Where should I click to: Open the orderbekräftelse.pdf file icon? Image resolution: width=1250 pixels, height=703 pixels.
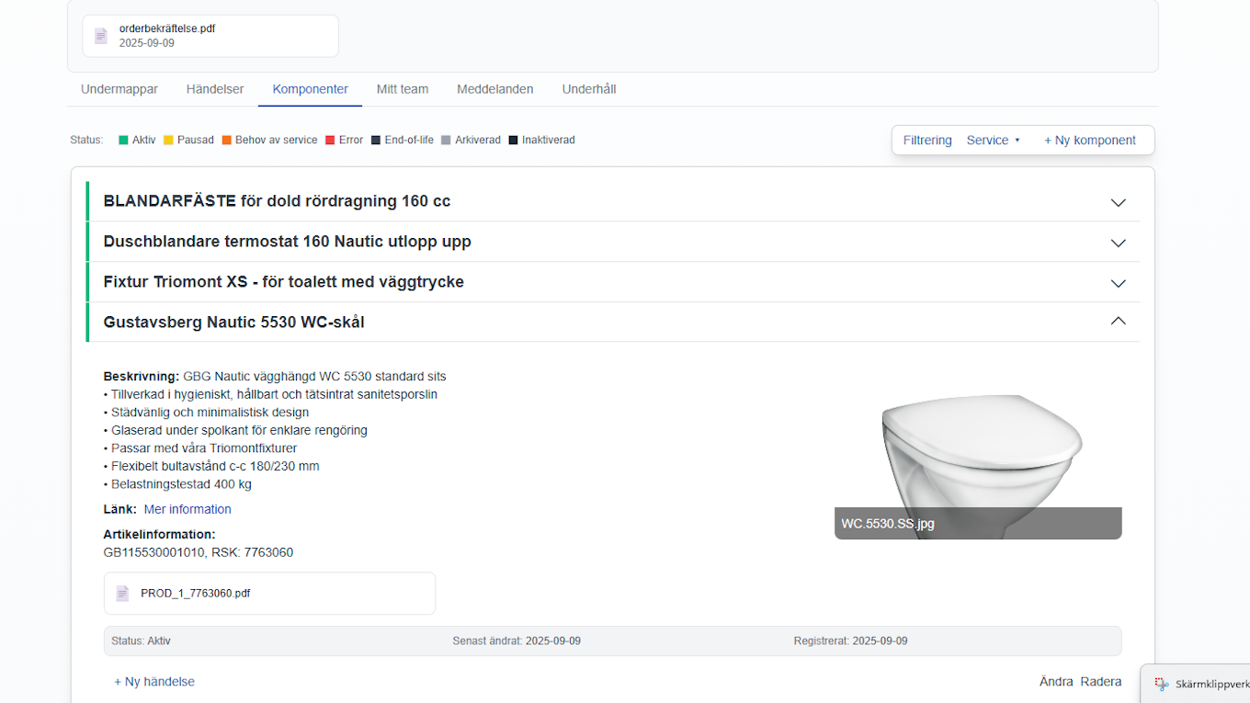point(101,36)
